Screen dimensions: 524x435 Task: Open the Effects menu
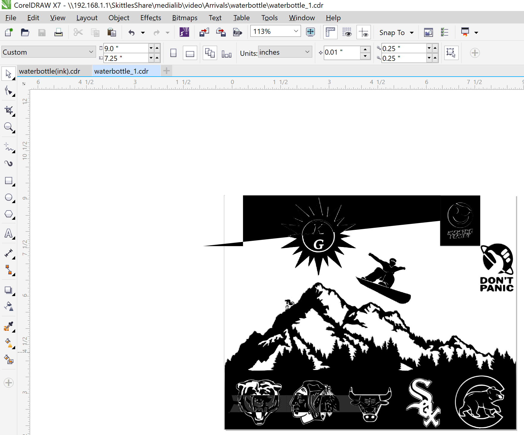(151, 18)
